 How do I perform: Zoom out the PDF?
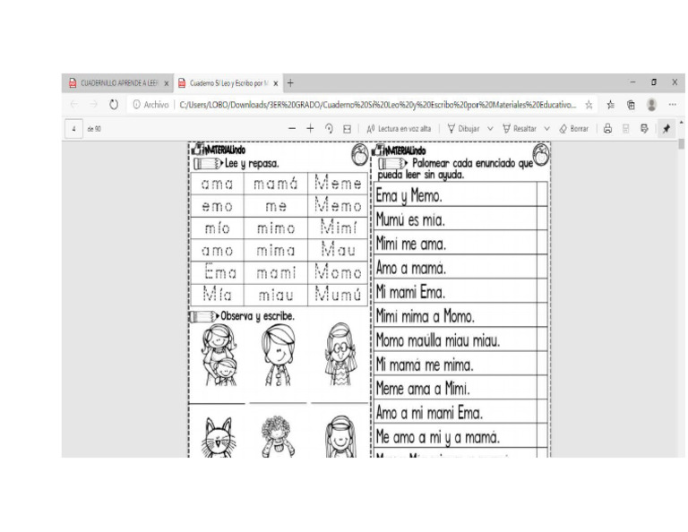pos(292,128)
